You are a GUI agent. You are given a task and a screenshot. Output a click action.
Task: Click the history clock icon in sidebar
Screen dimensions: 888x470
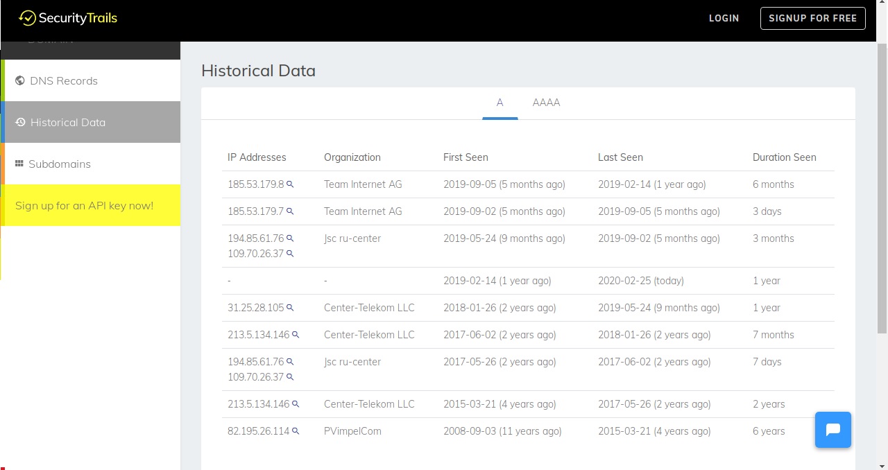(x=21, y=122)
